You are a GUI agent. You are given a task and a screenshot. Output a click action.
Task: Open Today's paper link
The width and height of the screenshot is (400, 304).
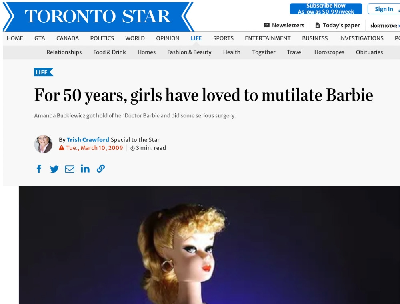341,25
